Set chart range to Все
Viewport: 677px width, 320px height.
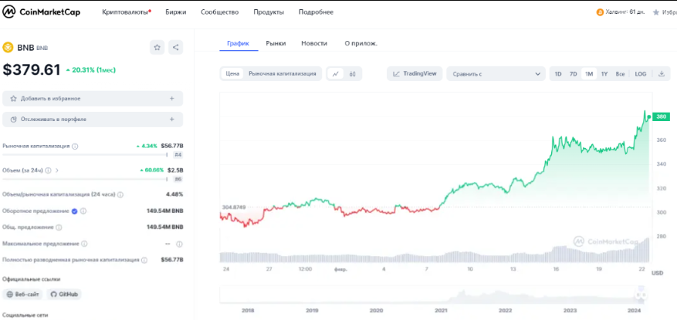[620, 74]
